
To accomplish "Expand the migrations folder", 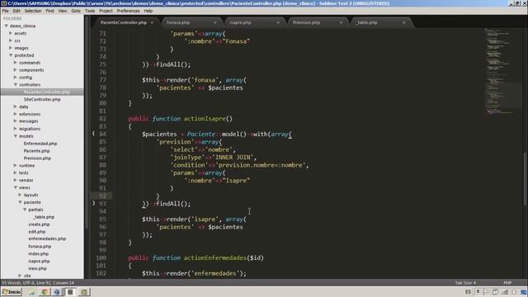I will coord(16,129).
